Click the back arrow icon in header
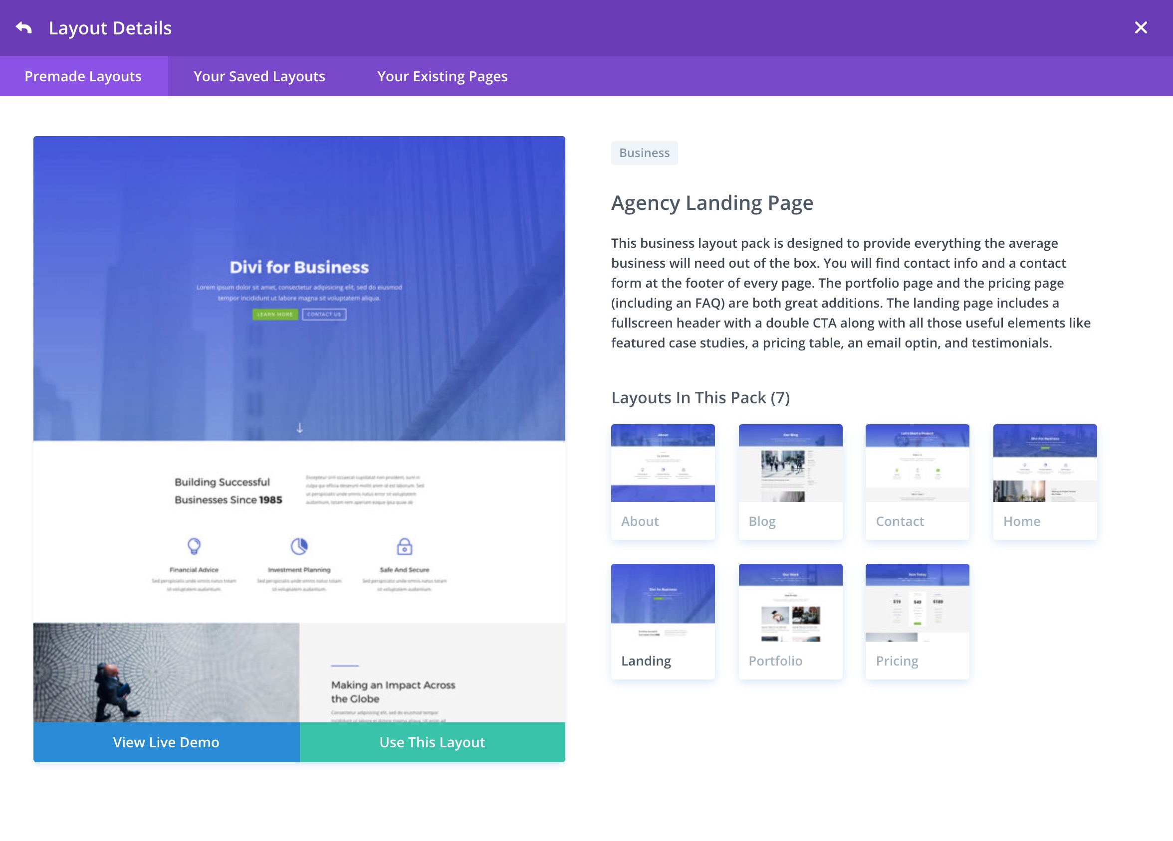The height and width of the screenshot is (841, 1173). click(24, 27)
